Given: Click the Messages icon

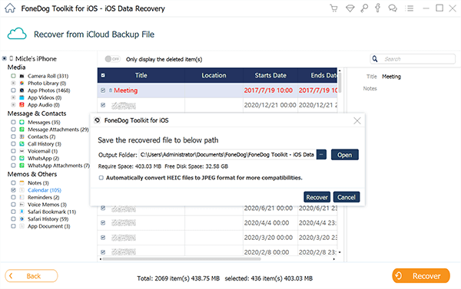Looking at the screenshot, I should (x=22, y=122).
